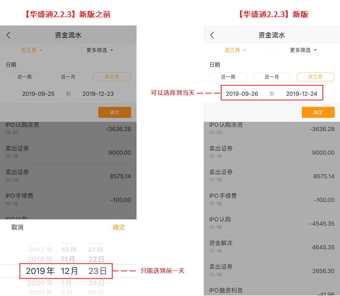Select 近一周 pill in right screen

[228, 77]
